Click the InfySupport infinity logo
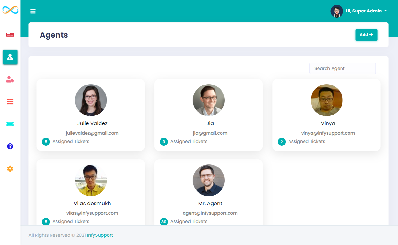The image size is (398, 245). [x=10, y=10]
